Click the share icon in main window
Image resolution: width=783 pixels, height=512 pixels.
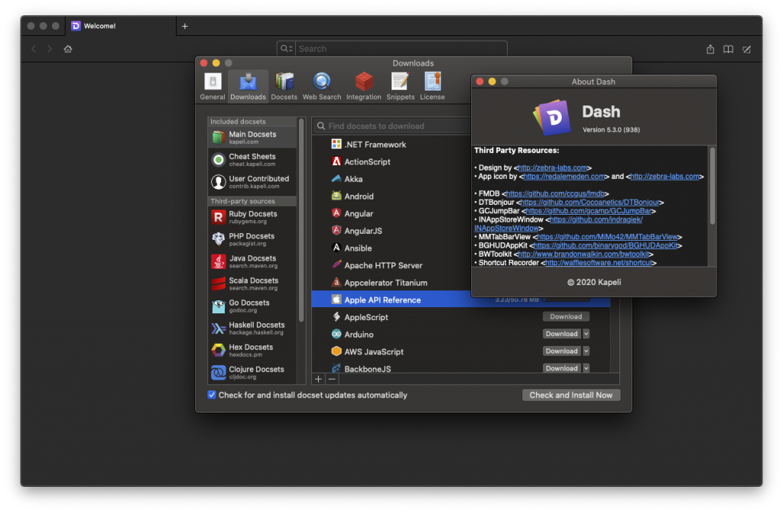(x=710, y=49)
